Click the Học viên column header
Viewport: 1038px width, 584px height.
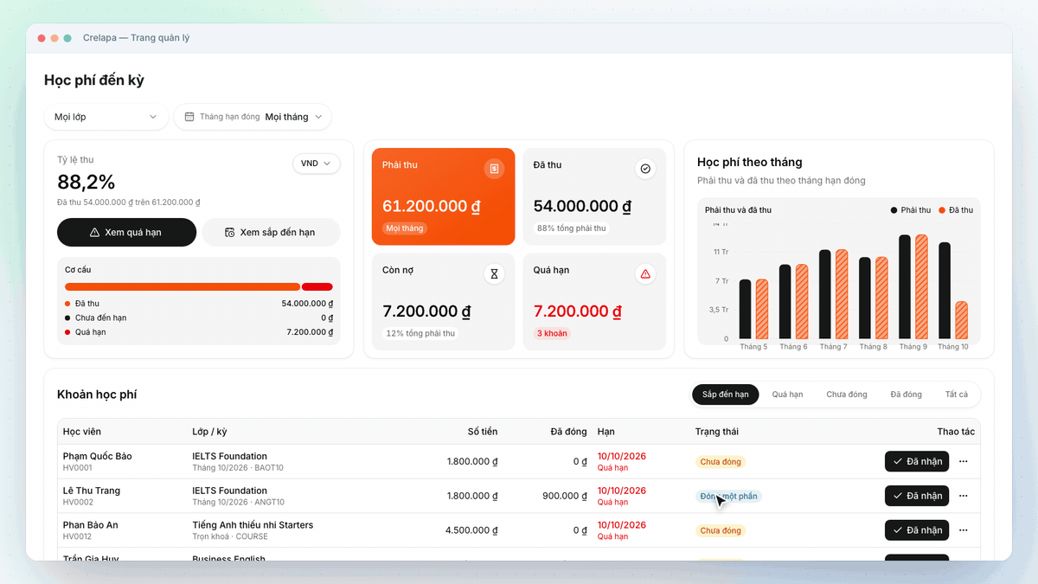pyautogui.click(x=82, y=432)
